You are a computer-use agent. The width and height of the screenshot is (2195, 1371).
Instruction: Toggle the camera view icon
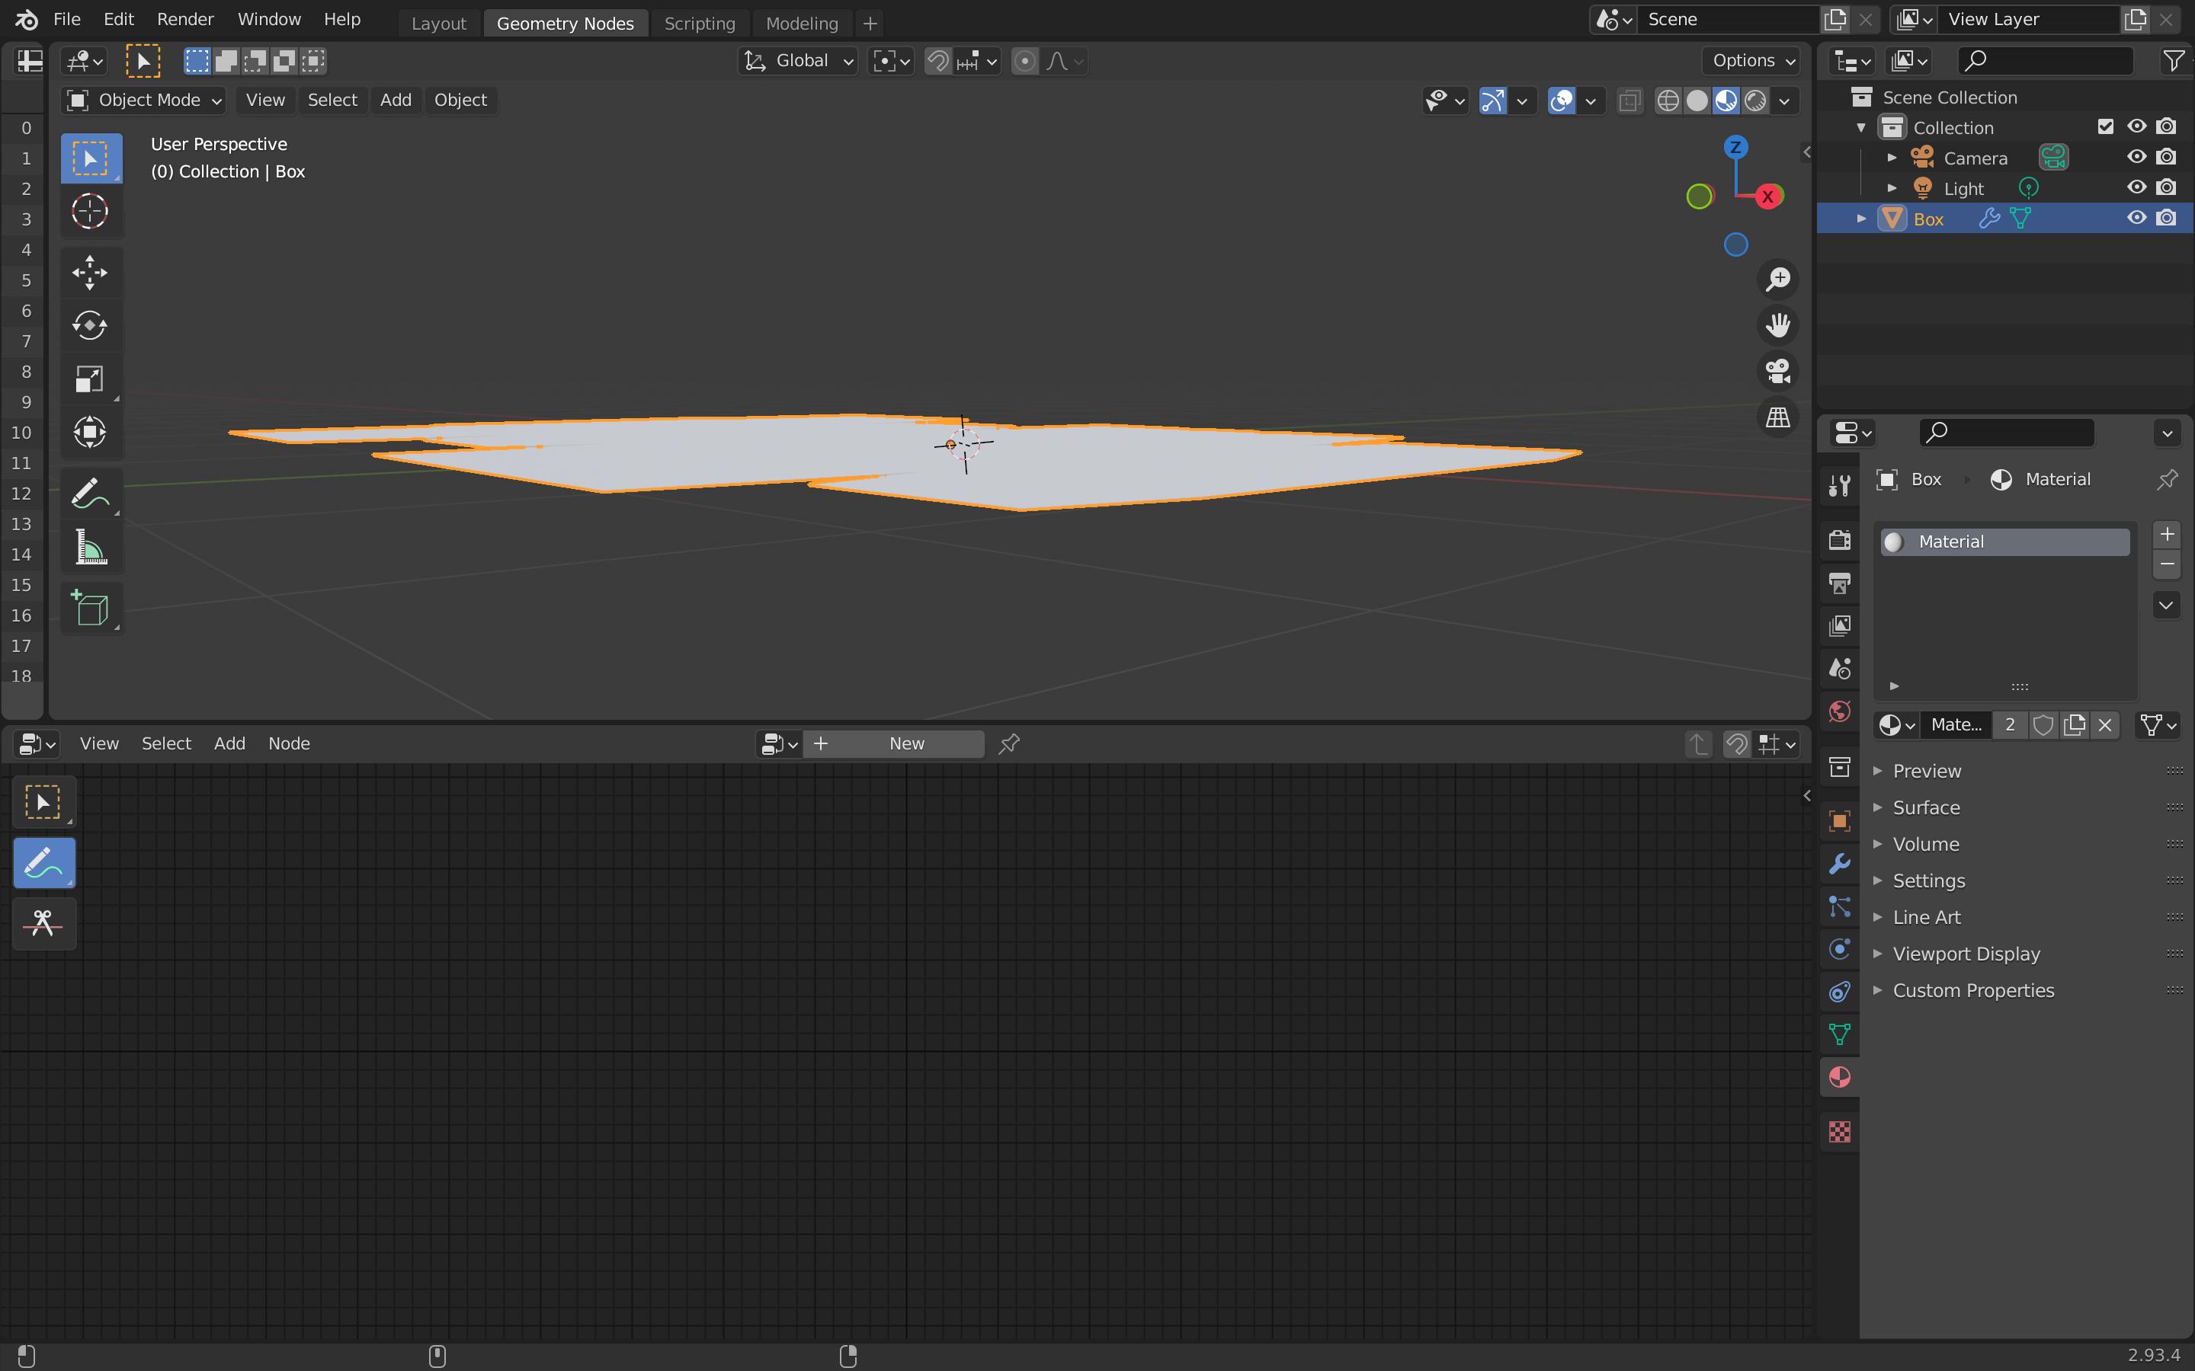tap(1778, 371)
